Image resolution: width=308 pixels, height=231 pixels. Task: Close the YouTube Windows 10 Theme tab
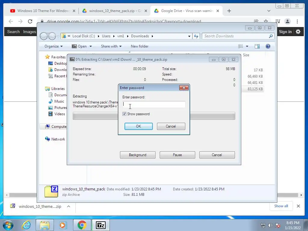(74, 11)
